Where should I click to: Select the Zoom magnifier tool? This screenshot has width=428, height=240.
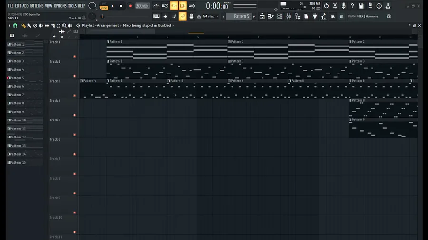pos(64,25)
